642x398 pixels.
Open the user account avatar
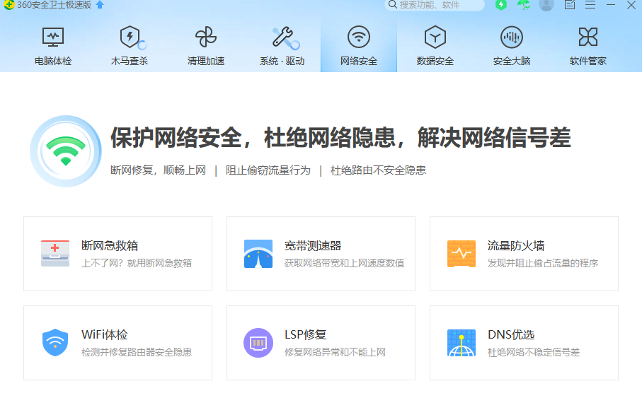click(x=546, y=5)
